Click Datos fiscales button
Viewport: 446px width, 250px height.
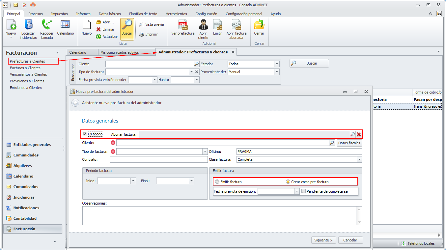click(349, 143)
